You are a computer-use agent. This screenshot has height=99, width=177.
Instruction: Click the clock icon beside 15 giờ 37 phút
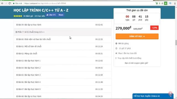coord(116,48)
